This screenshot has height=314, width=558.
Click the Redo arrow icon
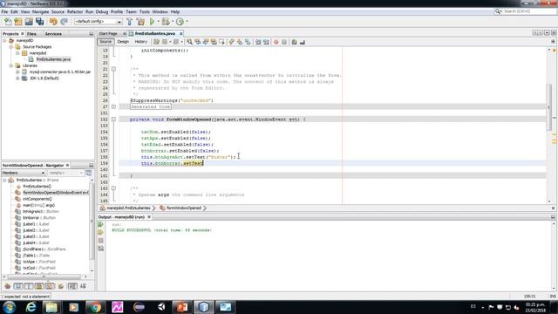[x=64, y=22]
